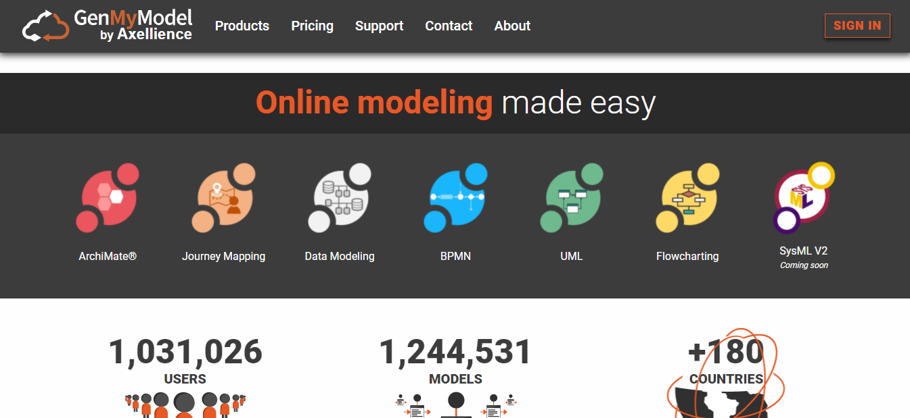Image resolution: width=910 pixels, height=418 pixels.
Task: Click the SysML V2 label
Action: tap(804, 251)
